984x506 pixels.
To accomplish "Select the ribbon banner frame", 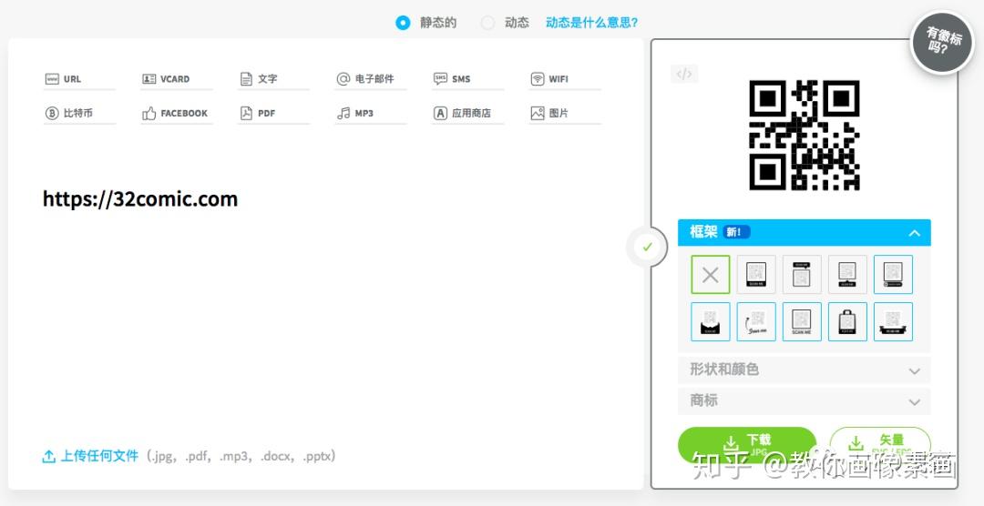I will [894, 321].
